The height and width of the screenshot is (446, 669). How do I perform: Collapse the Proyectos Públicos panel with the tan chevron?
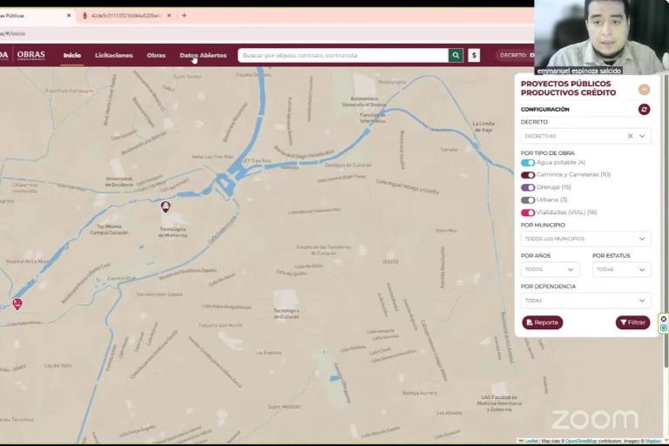644,89
